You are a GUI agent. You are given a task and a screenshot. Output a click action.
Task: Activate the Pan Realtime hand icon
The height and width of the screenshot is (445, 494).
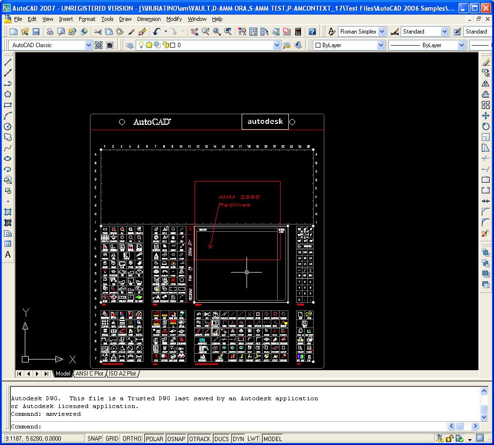pos(194,32)
